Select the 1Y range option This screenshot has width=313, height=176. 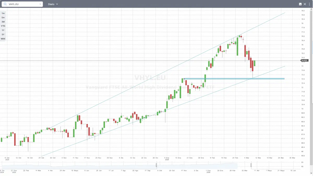[3, 30]
